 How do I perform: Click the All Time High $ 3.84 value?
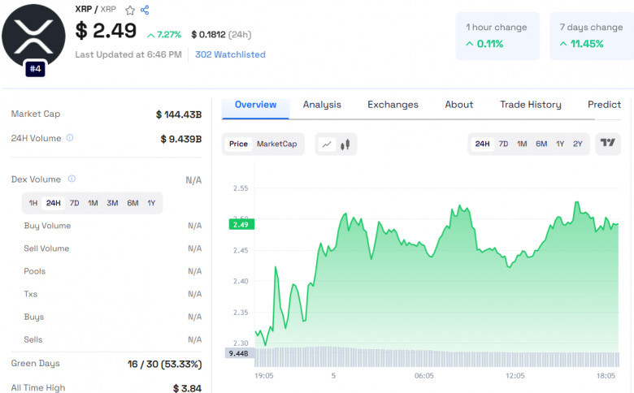(x=187, y=388)
